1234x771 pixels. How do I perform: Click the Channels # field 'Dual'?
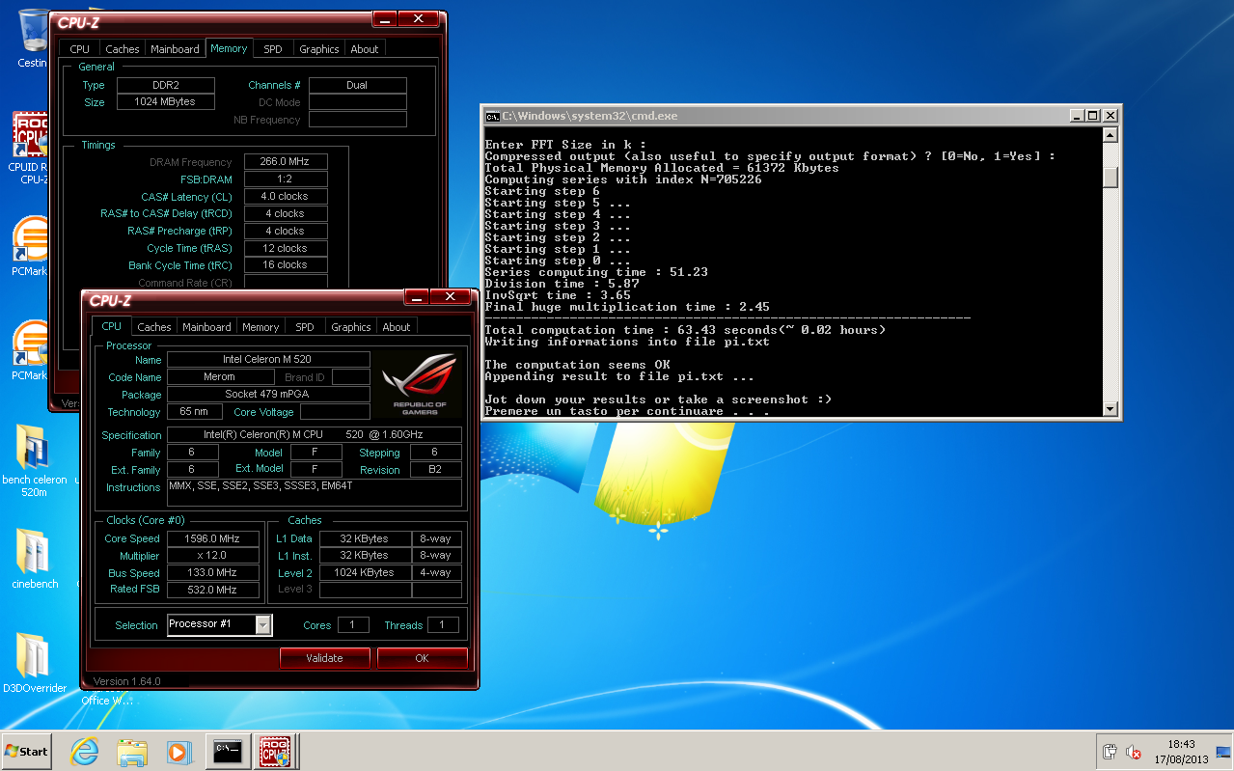(x=357, y=85)
